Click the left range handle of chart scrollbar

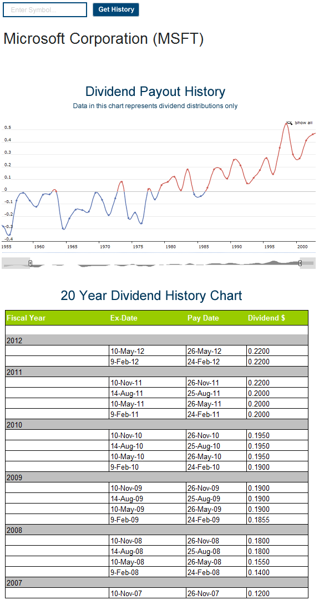pos(31,263)
